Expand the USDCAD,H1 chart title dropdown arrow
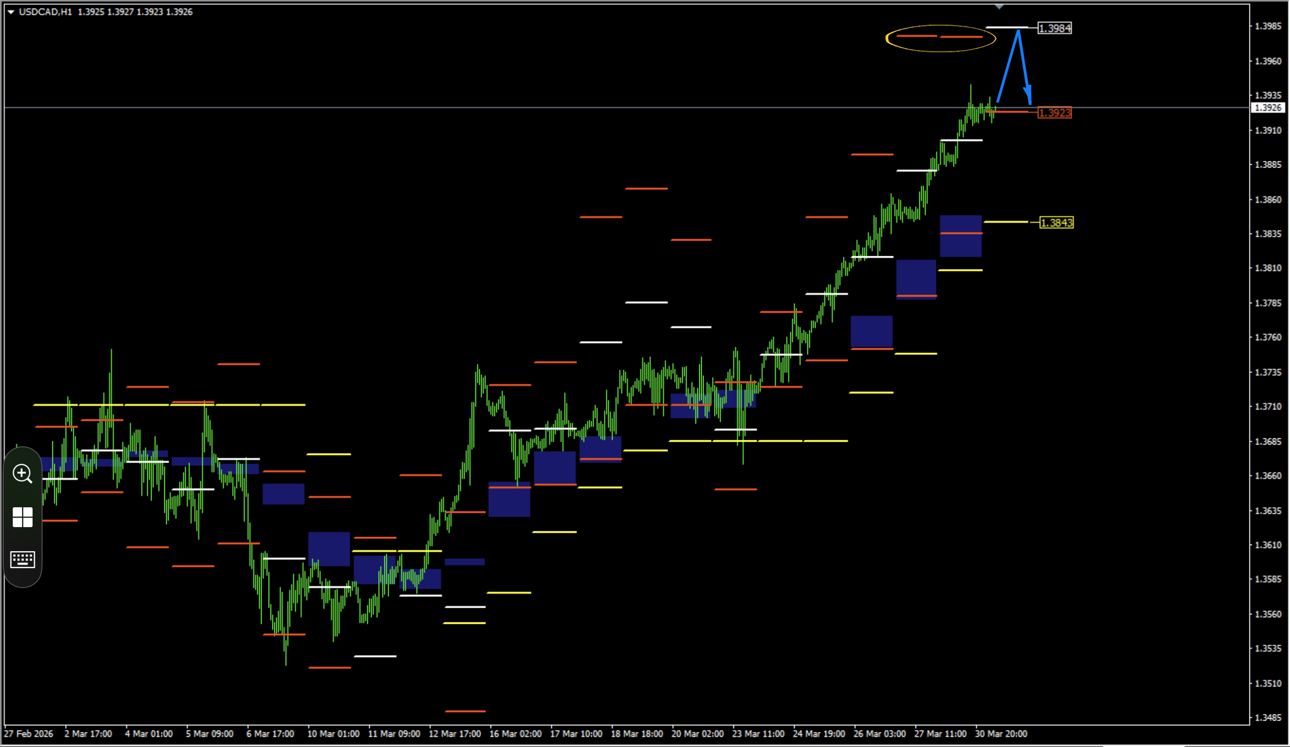This screenshot has width=1290, height=747. pyautogui.click(x=11, y=12)
